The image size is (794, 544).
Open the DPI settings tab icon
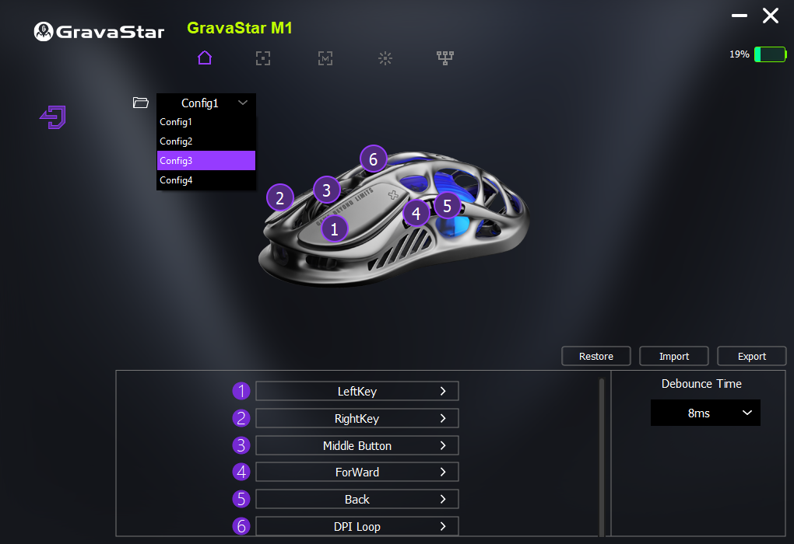tap(263, 58)
